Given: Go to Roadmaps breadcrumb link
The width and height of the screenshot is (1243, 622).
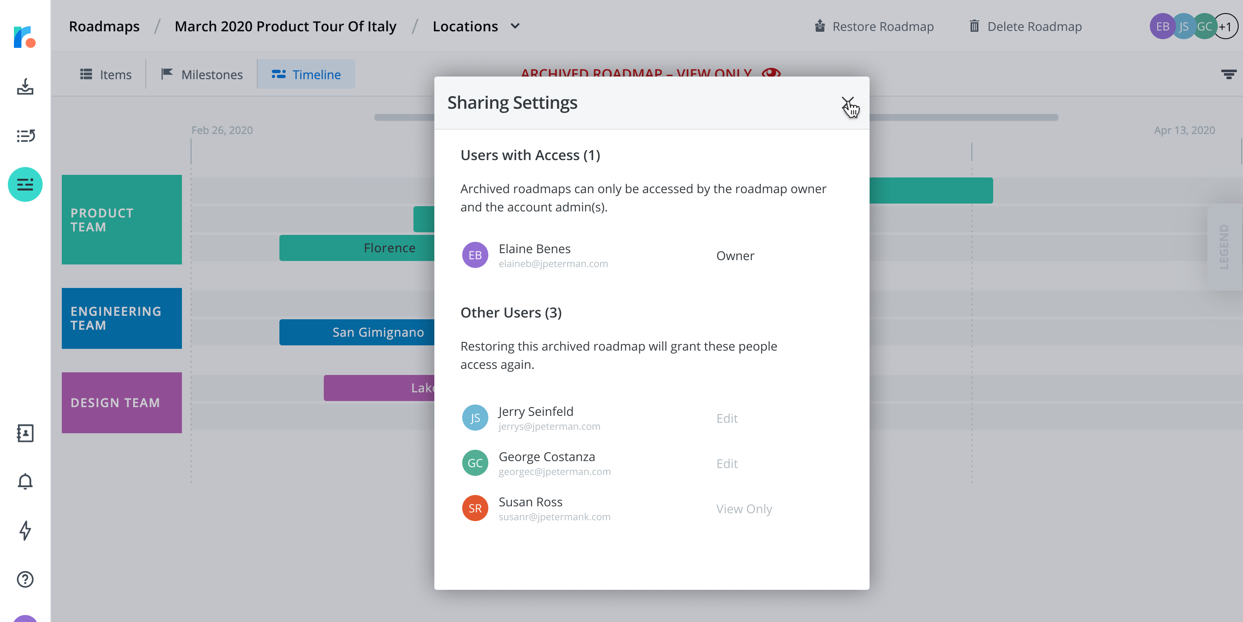Looking at the screenshot, I should click(104, 26).
